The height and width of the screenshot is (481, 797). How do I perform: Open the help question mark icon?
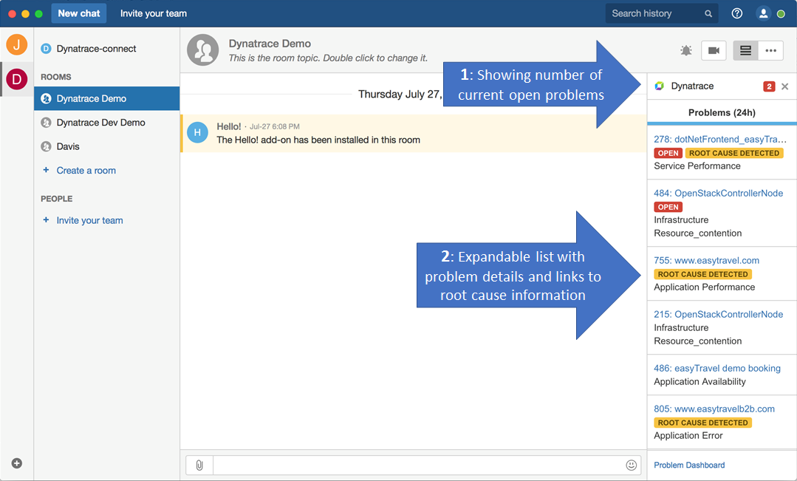(736, 14)
